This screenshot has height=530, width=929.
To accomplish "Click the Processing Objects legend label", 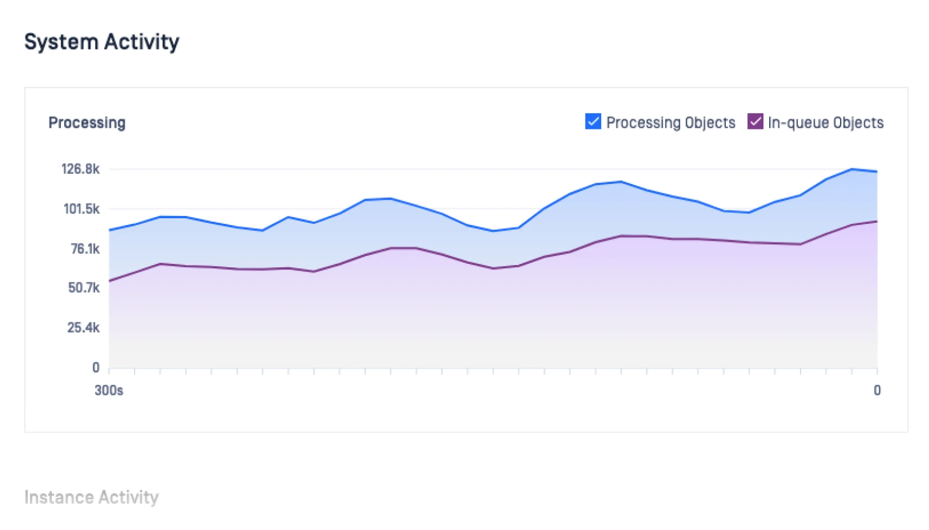I will click(x=671, y=123).
